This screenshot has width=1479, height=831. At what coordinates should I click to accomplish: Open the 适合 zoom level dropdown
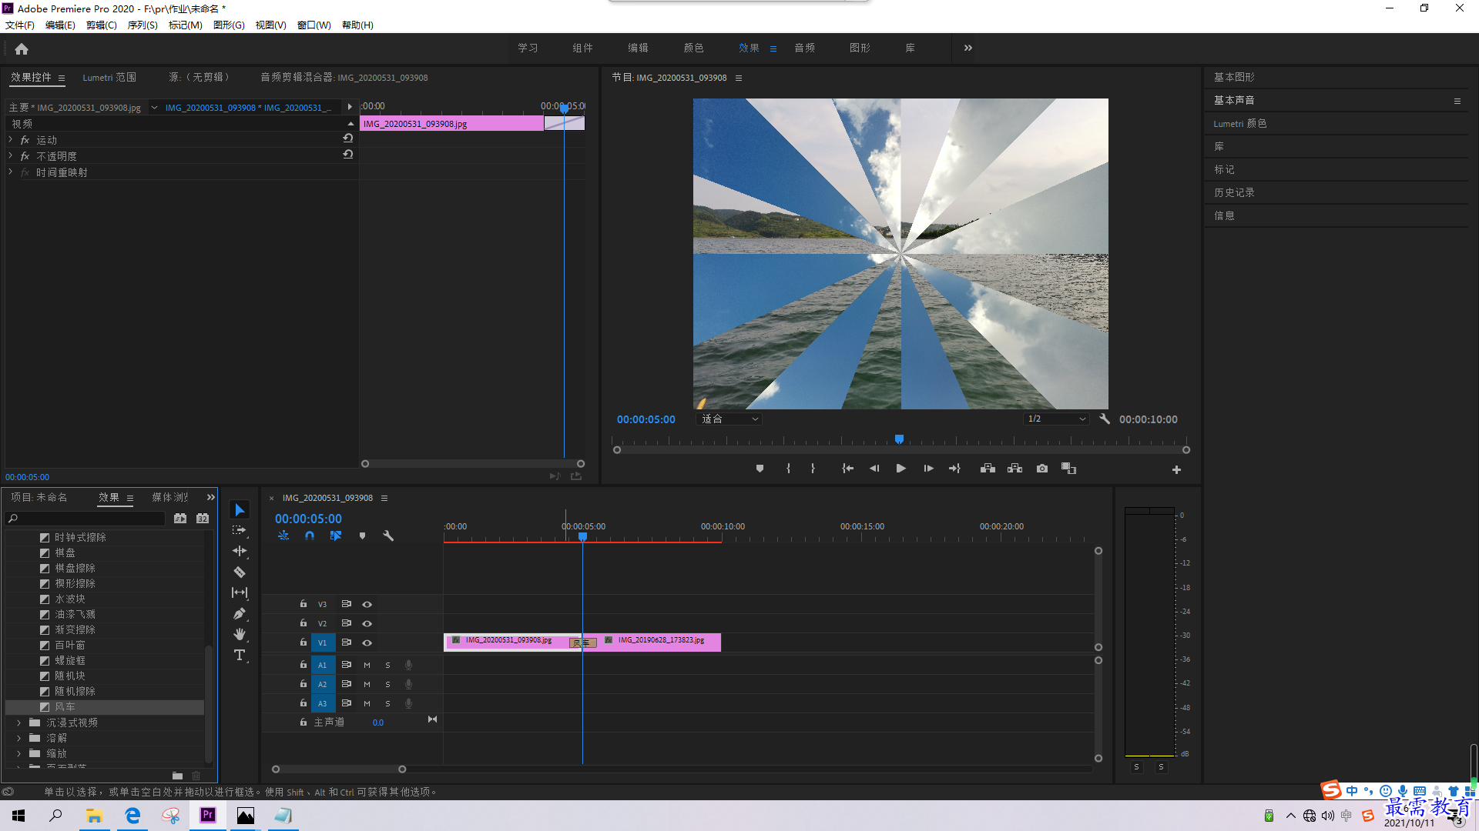coord(729,419)
